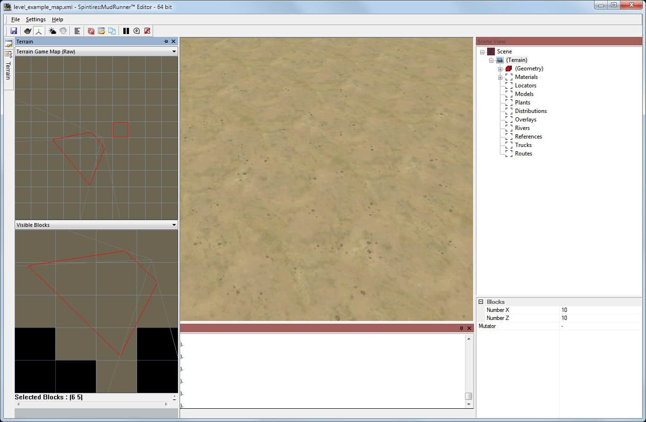The image size is (646, 422).
Task: Open the Settings menu
Action: (36, 19)
